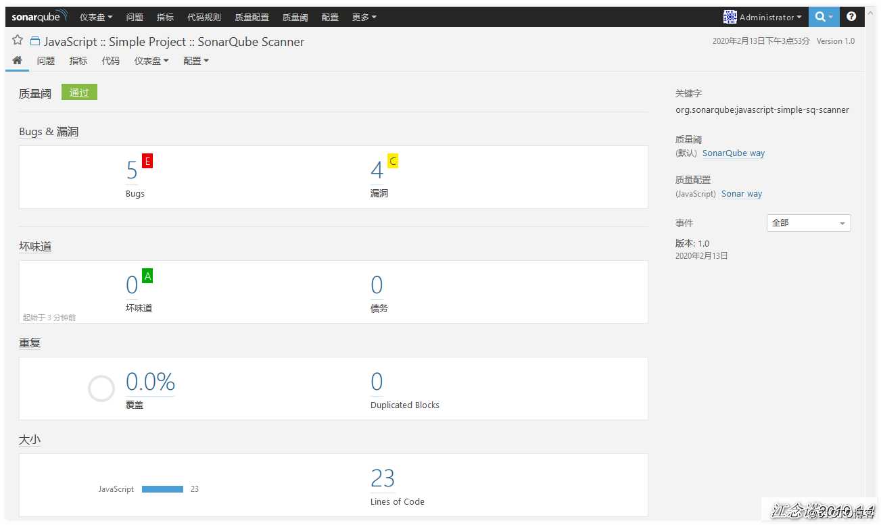Click the green A code smell rating
Image resolution: width=881 pixels, height=525 pixels.
tap(147, 276)
